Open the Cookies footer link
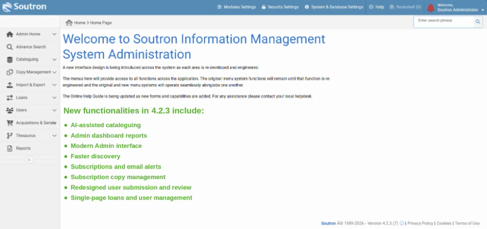This screenshot has width=487, height=229. (x=444, y=223)
